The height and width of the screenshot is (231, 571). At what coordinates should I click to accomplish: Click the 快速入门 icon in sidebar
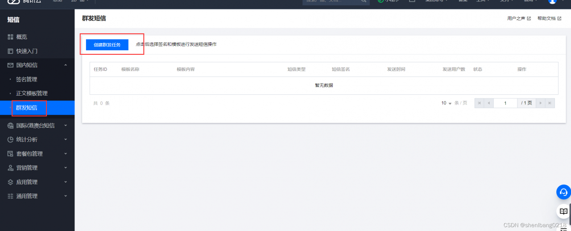pos(11,51)
